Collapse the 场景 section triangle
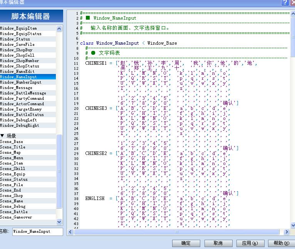This screenshot has width=295, height=249. tap(2, 136)
